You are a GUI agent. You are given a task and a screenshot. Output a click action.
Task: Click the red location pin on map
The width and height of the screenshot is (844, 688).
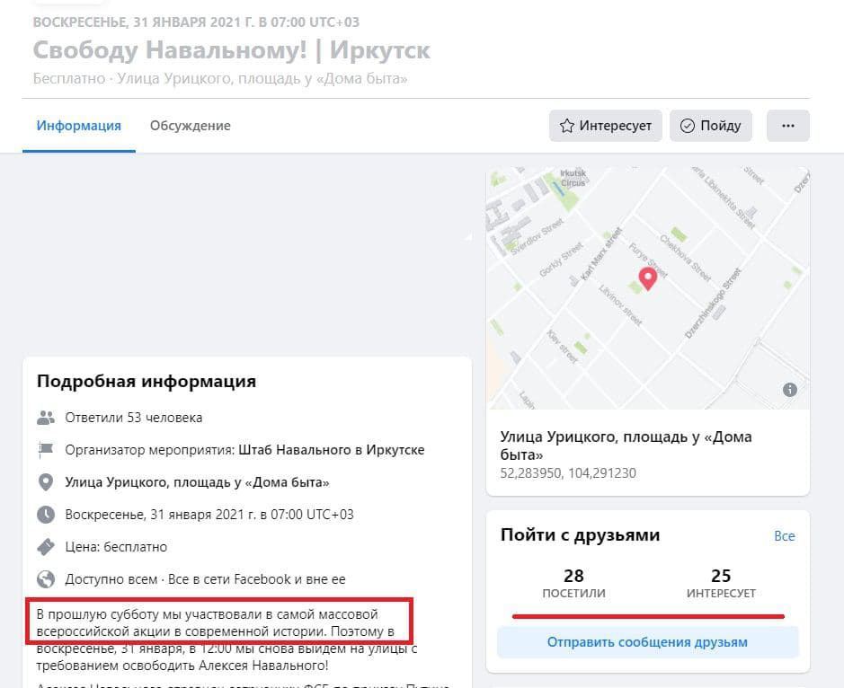pos(647,278)
